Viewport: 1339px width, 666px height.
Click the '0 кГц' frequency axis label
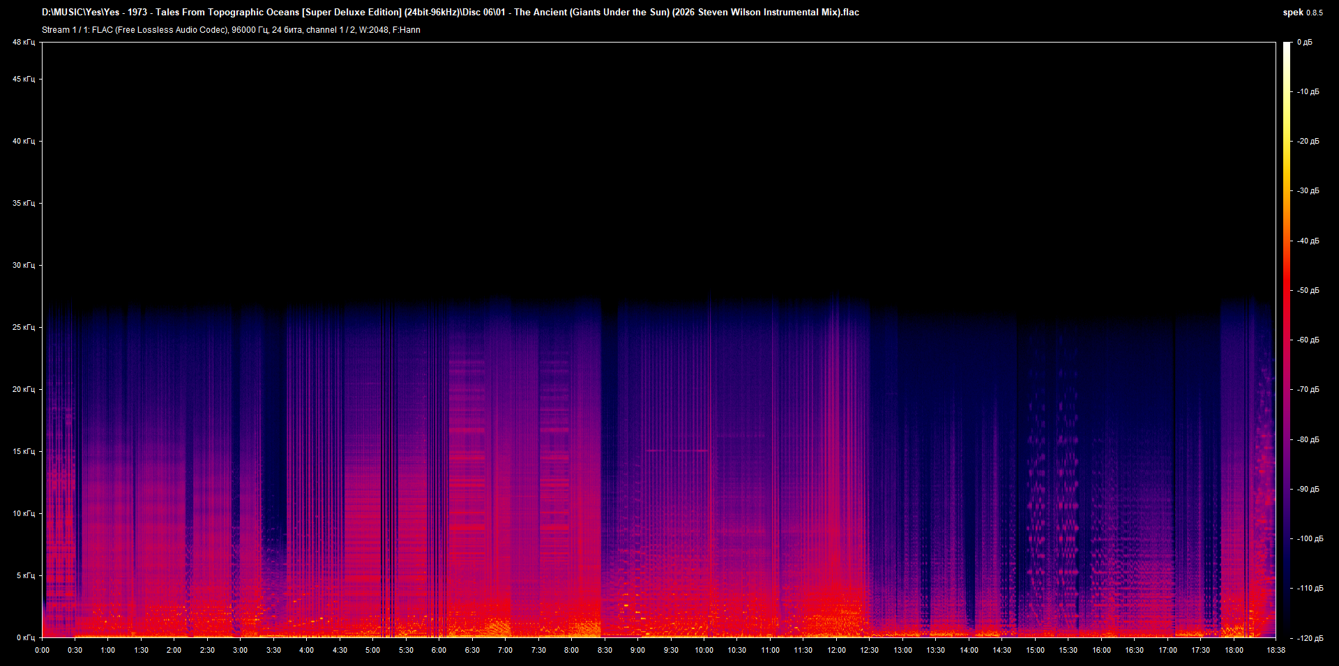point(26,638)
